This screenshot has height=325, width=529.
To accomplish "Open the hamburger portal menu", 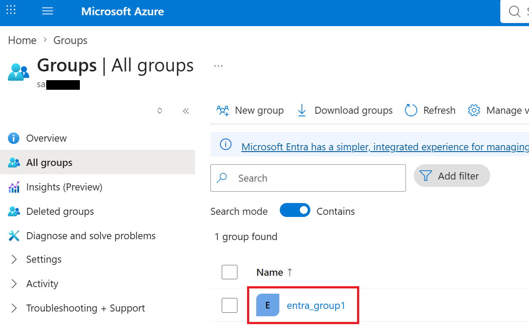I will click(48, 11).
